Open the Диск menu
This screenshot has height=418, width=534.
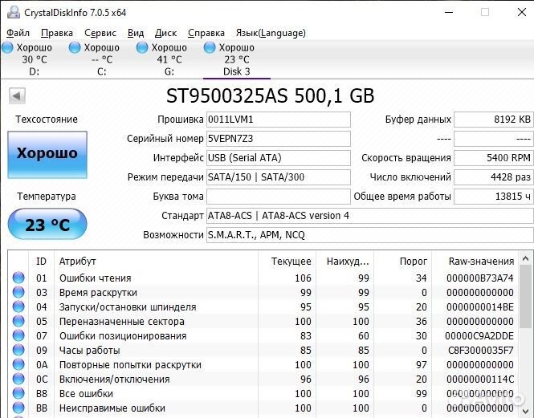coord(165,33)
